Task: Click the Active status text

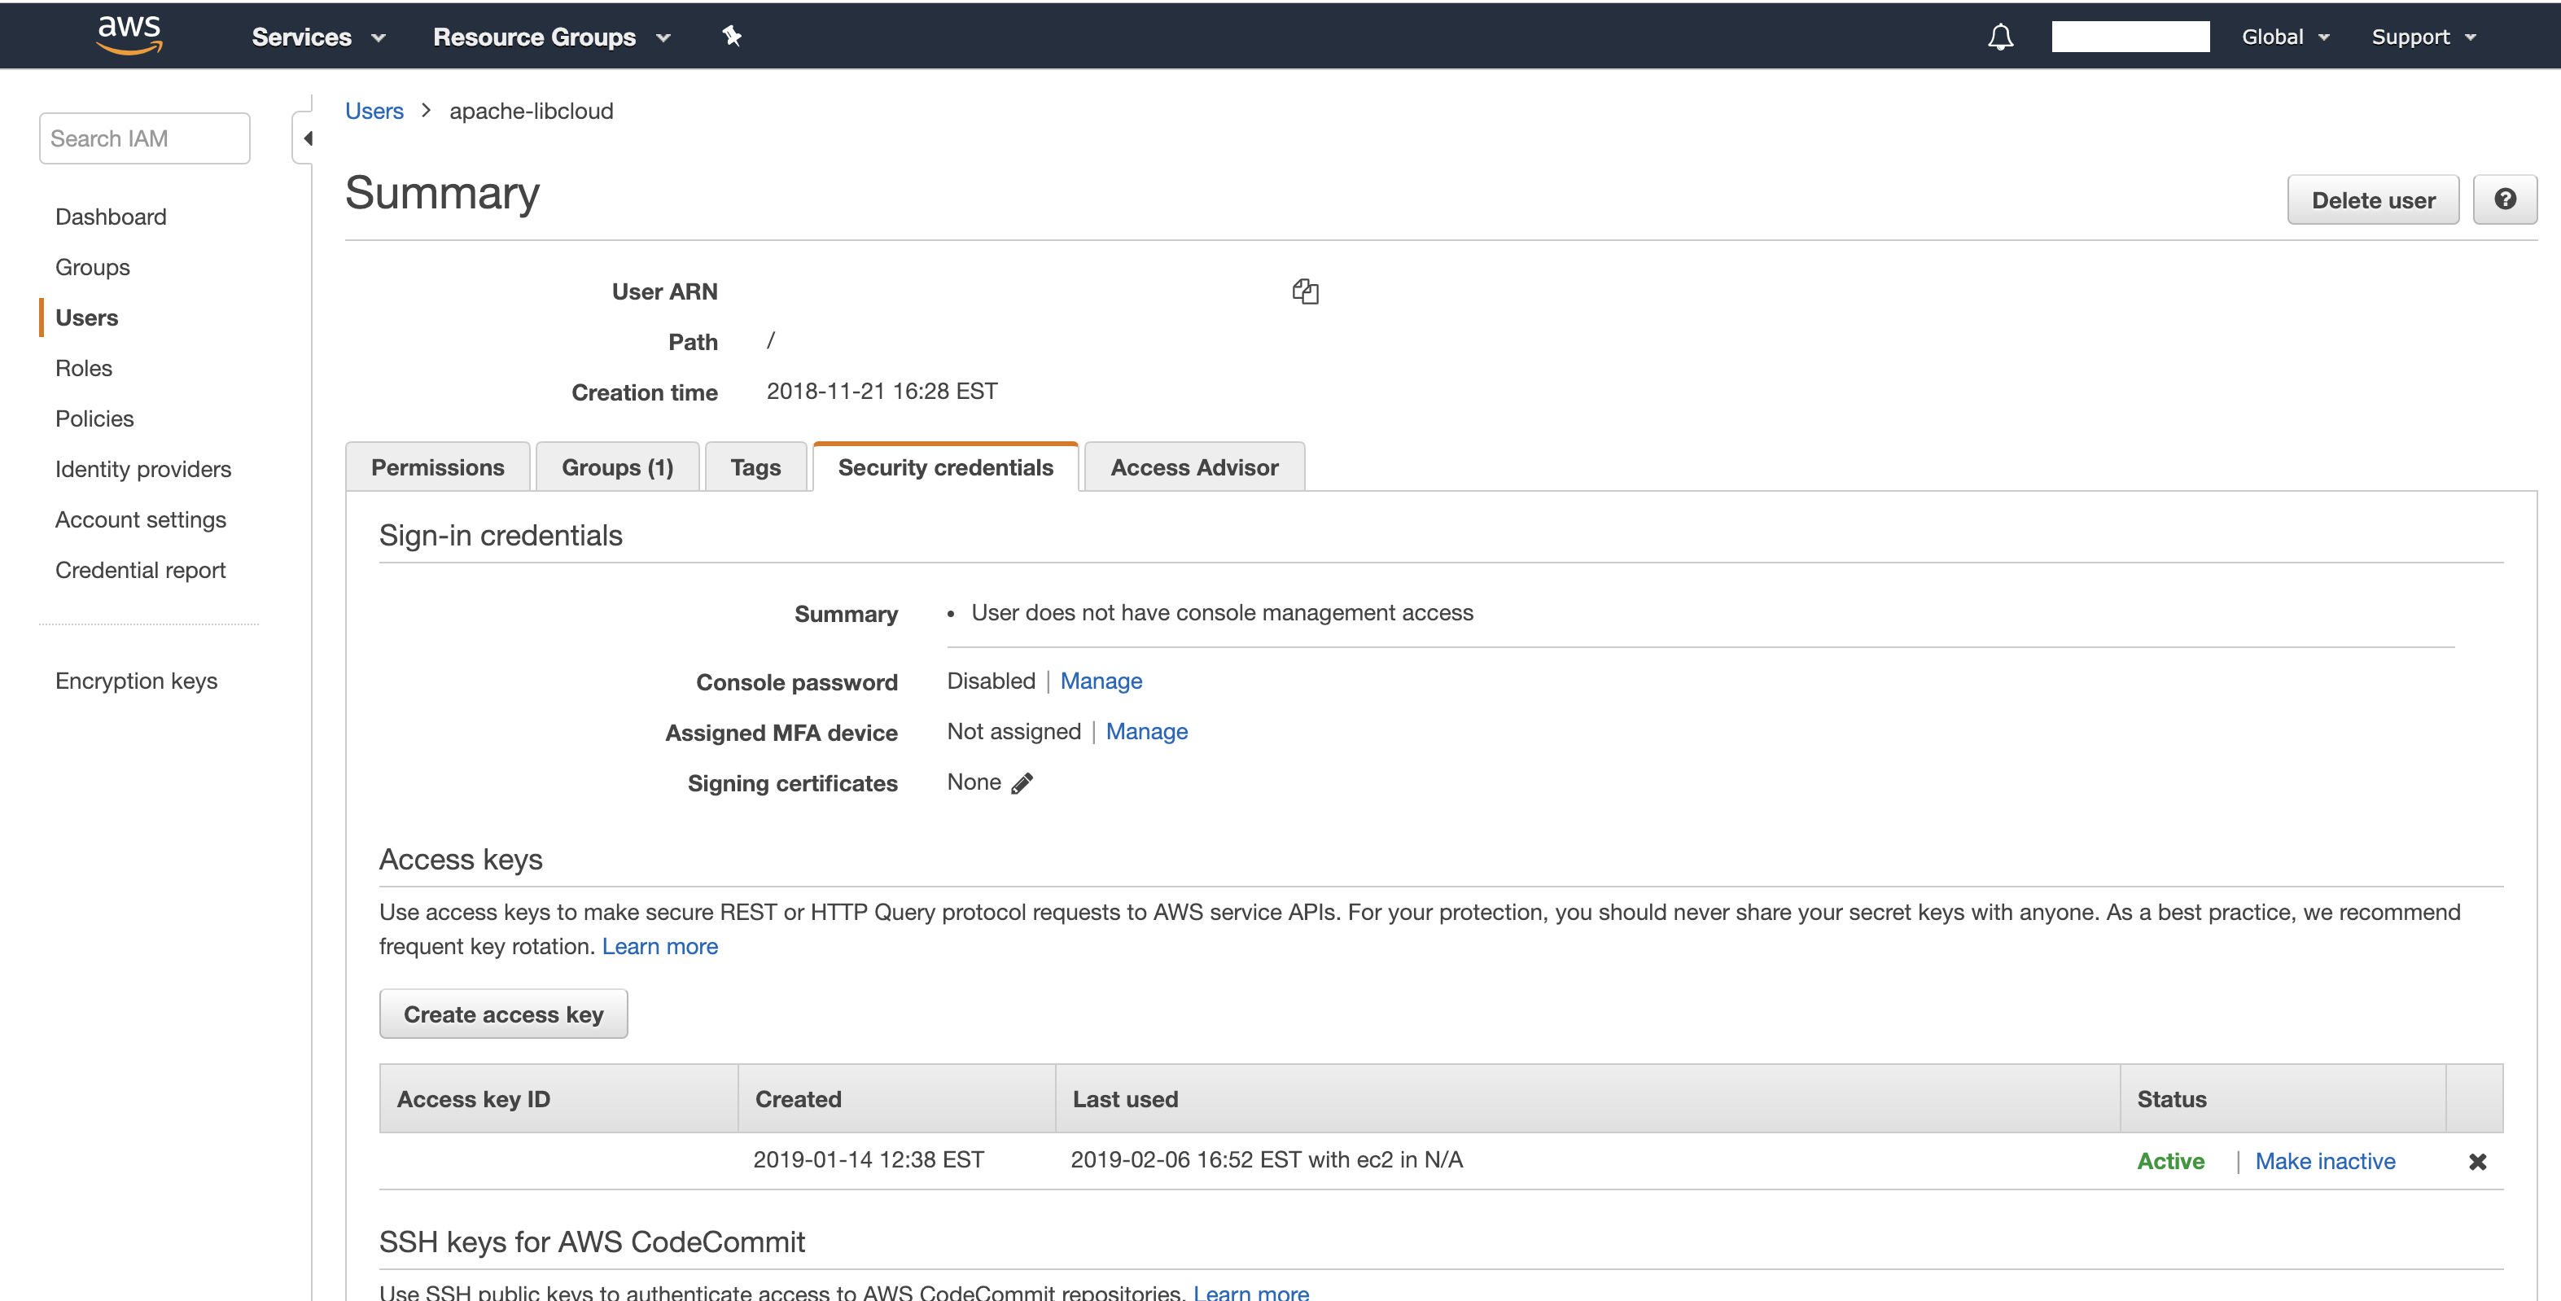Action: (x=2170, y=1162)
